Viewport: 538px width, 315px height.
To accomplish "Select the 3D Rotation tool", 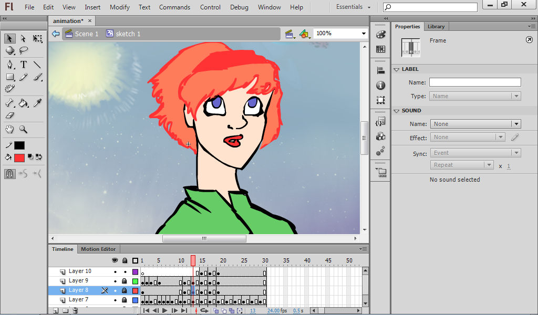I will point(10,51).
